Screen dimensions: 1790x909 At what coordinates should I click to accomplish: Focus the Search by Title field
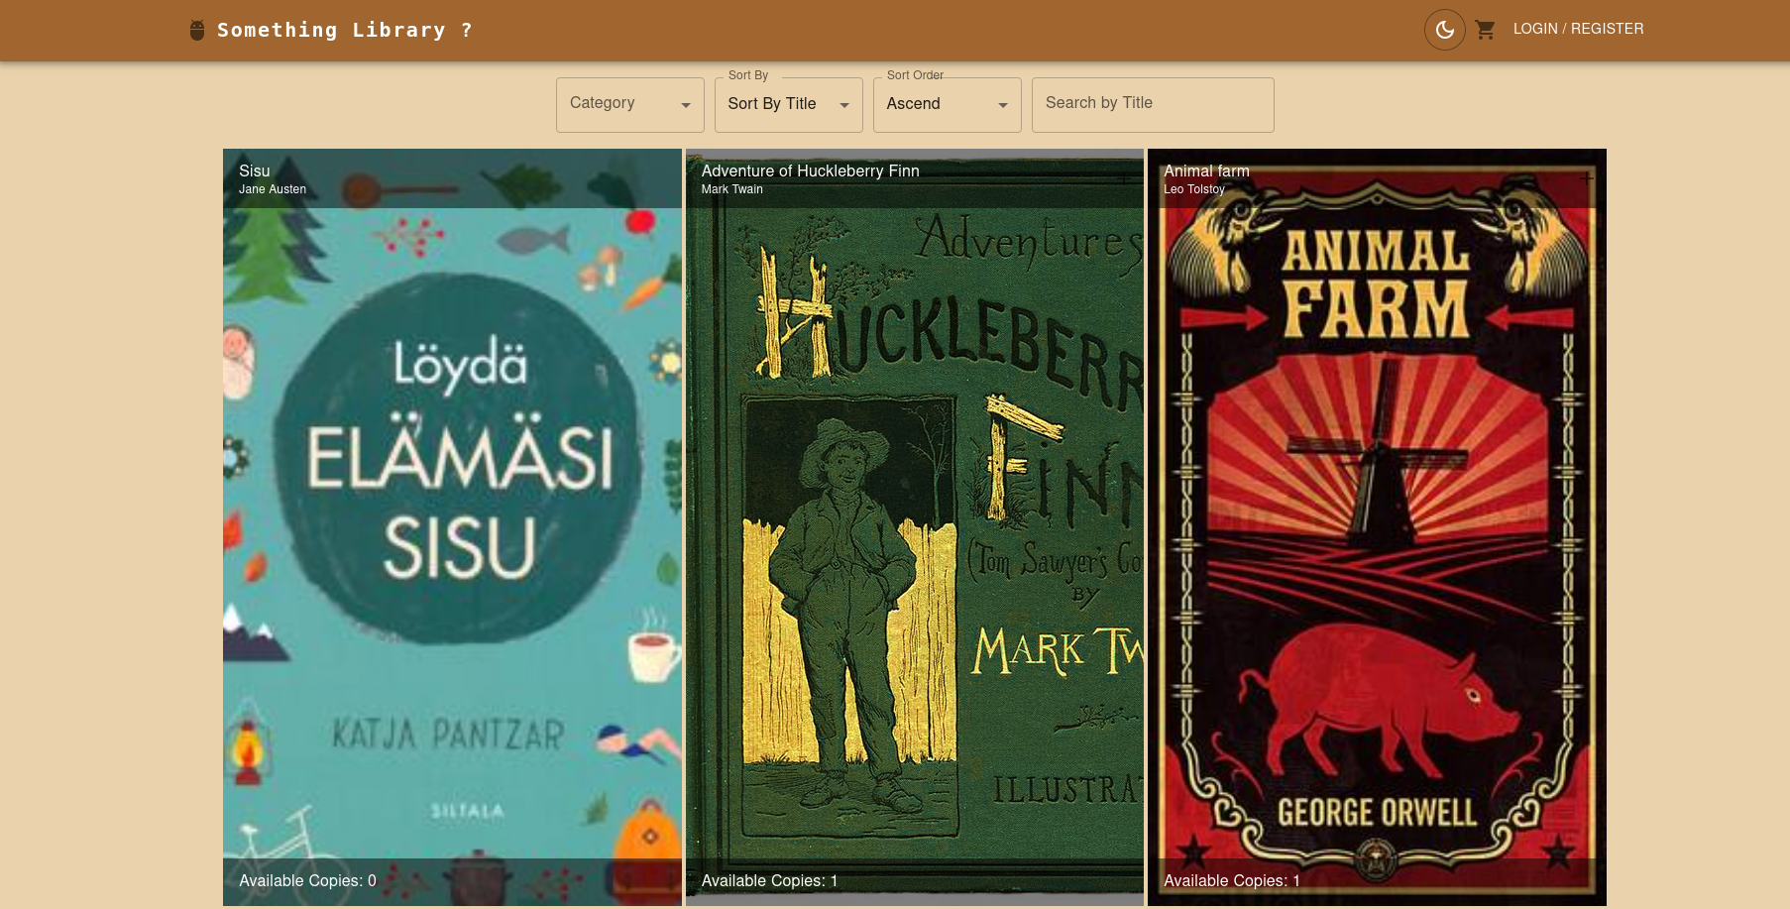coord(1152,104)
